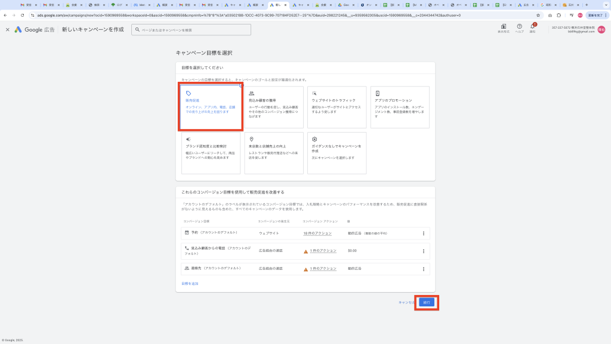This screenshot has height=344, width=611.
Task: Click the location pin icon for 来店数と店舗売上の向上
Action: coord(251,139)
